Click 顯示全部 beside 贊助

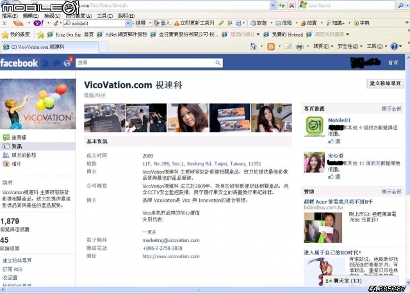tap(391, 192)
